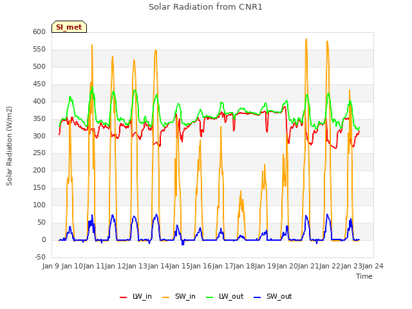Click the Time axis title

364,276
